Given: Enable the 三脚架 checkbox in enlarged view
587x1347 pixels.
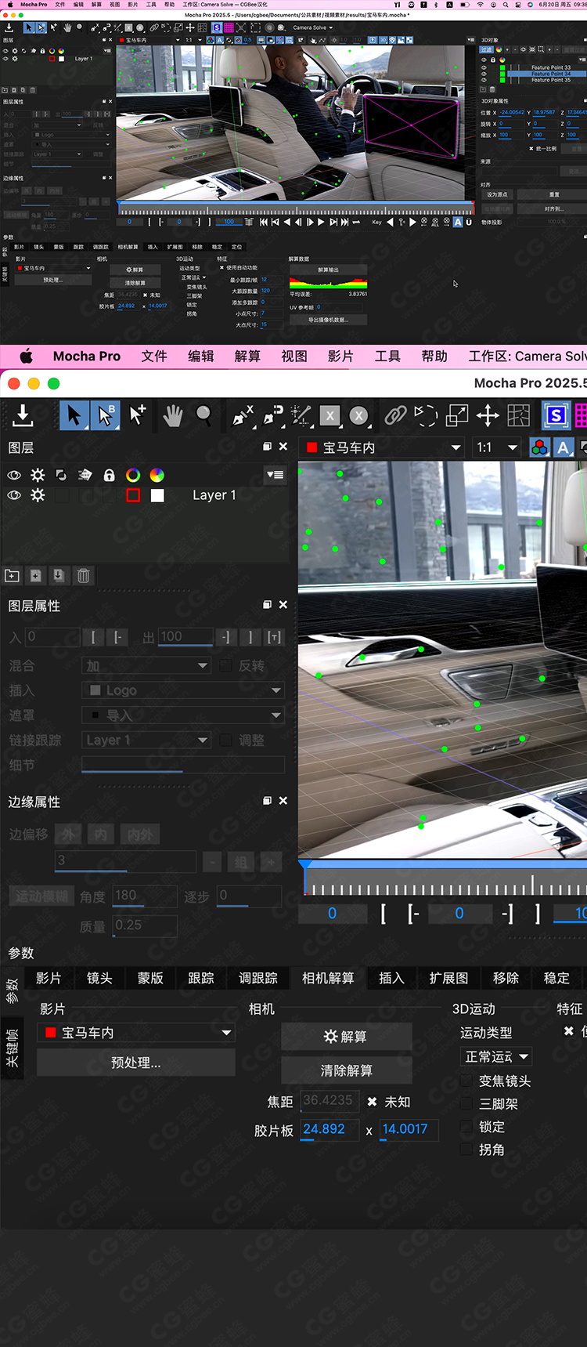Looking at the screenshot, I should [467, 1103].
